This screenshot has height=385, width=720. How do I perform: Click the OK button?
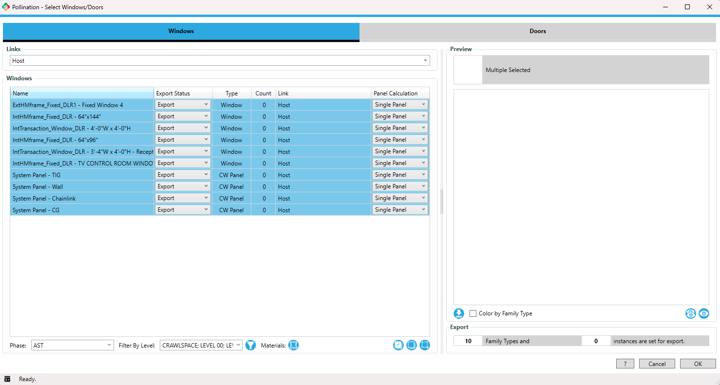pos(698,364)
